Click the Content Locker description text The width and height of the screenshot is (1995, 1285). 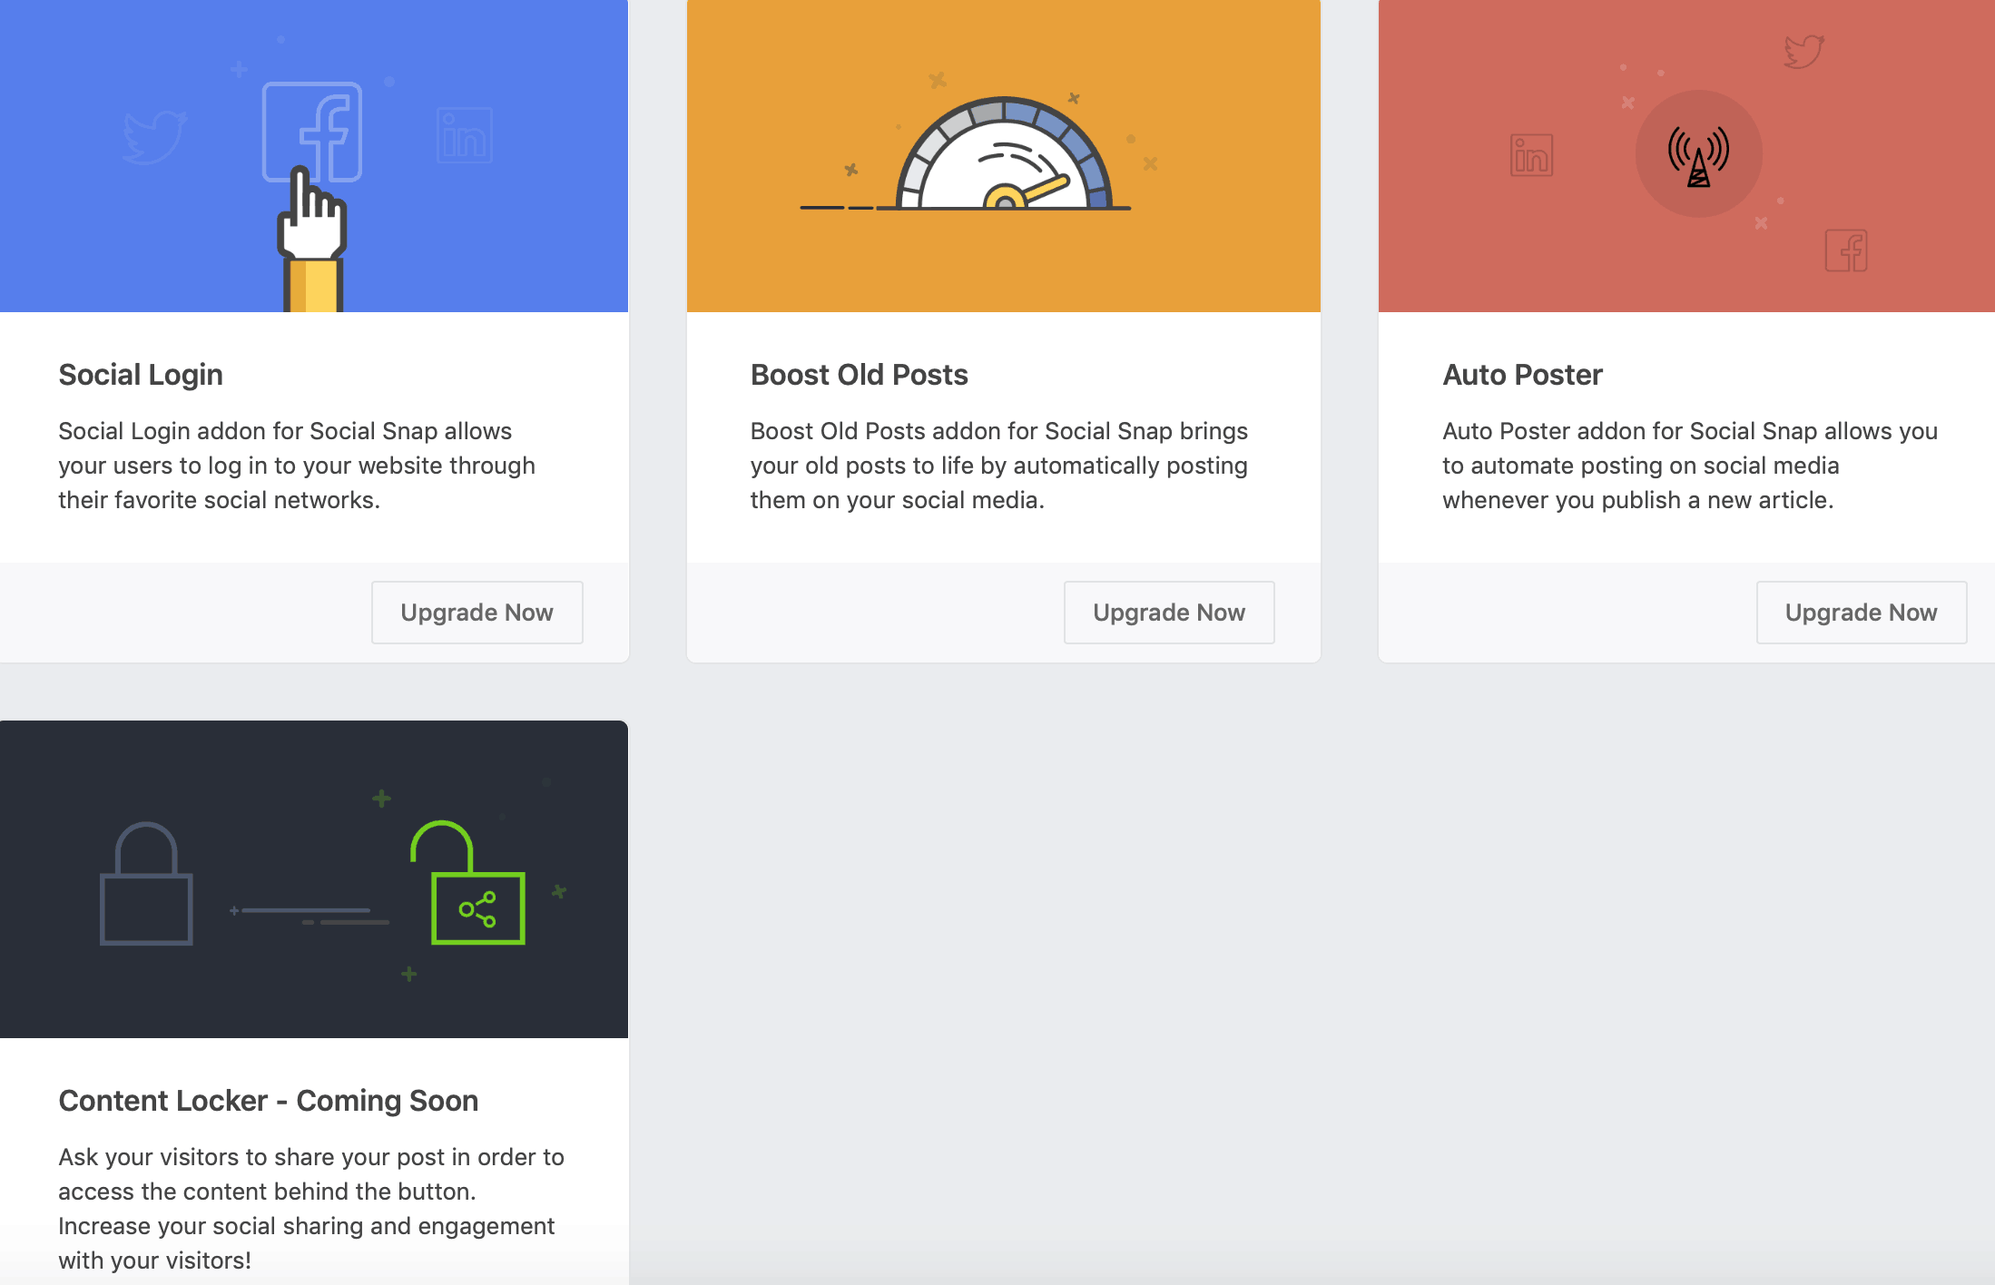click(x=310, y=1208)
